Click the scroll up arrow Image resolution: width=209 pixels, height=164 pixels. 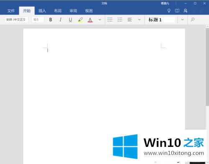(x=207, y=26)
